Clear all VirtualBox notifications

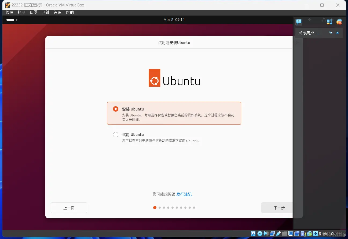point(339,22)
